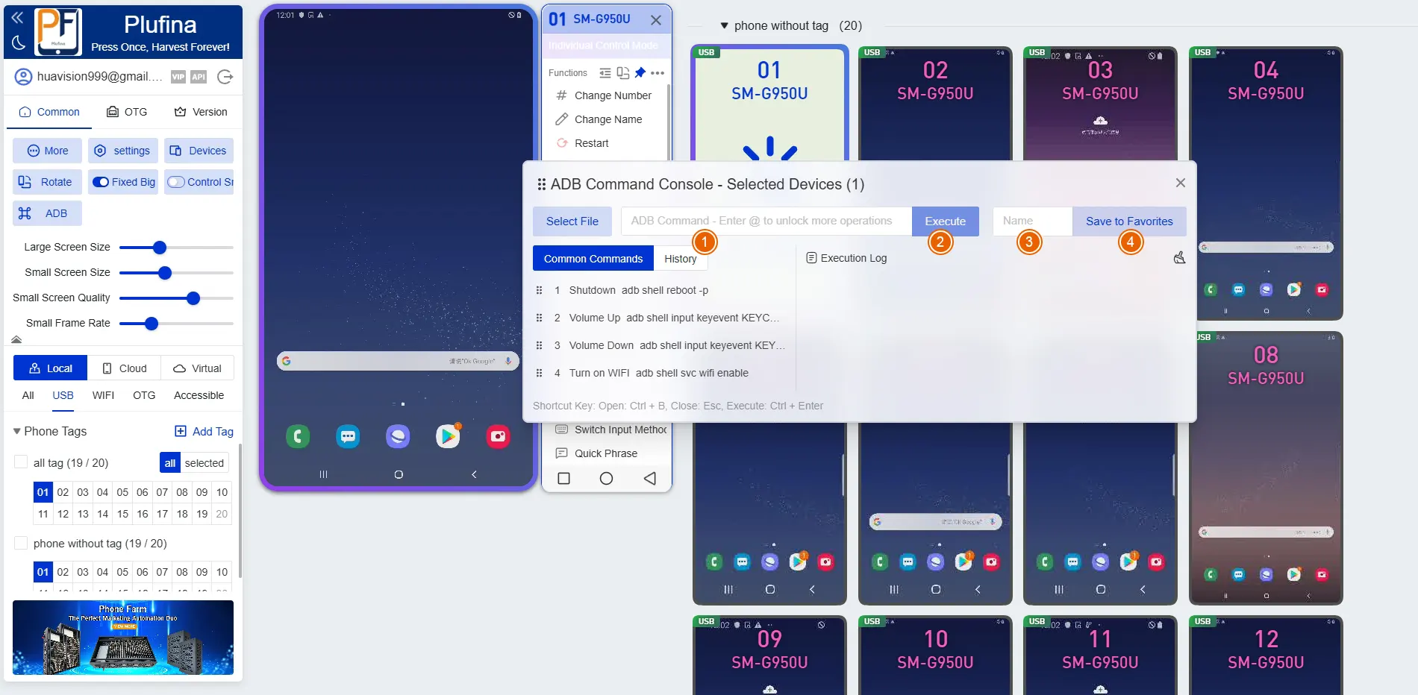Screen dimensions: 1418x695
Task: Collapse the Phone Tags section triangle
Action: click(x=16, y=431)
